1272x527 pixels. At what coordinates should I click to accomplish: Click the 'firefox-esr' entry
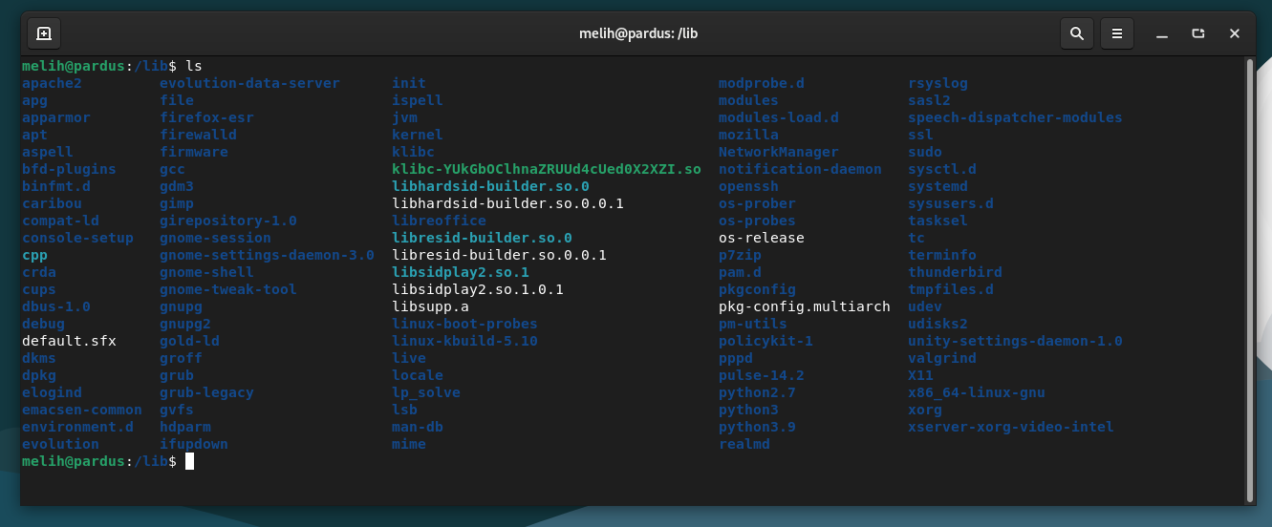click(206, 117)
